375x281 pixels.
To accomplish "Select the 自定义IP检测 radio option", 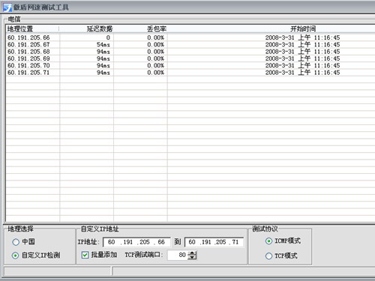I will 16,256.
